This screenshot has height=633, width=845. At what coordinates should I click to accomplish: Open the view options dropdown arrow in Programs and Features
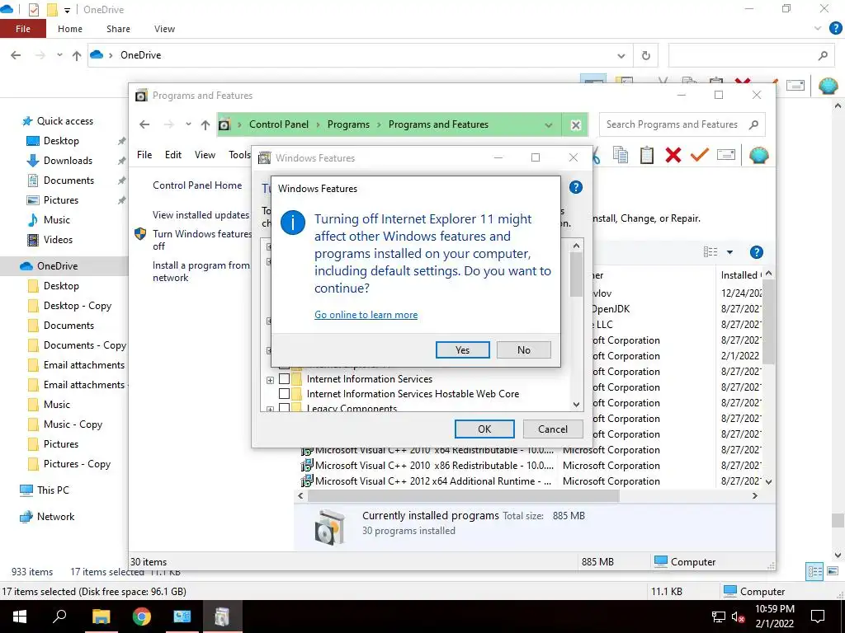coord(729,252)
